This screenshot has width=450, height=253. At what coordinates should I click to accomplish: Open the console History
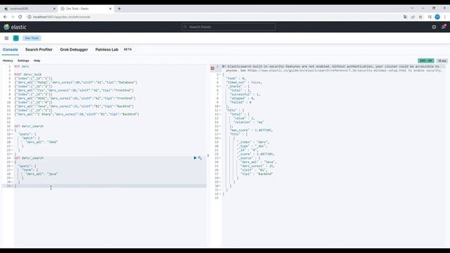(x=8, y=61)
